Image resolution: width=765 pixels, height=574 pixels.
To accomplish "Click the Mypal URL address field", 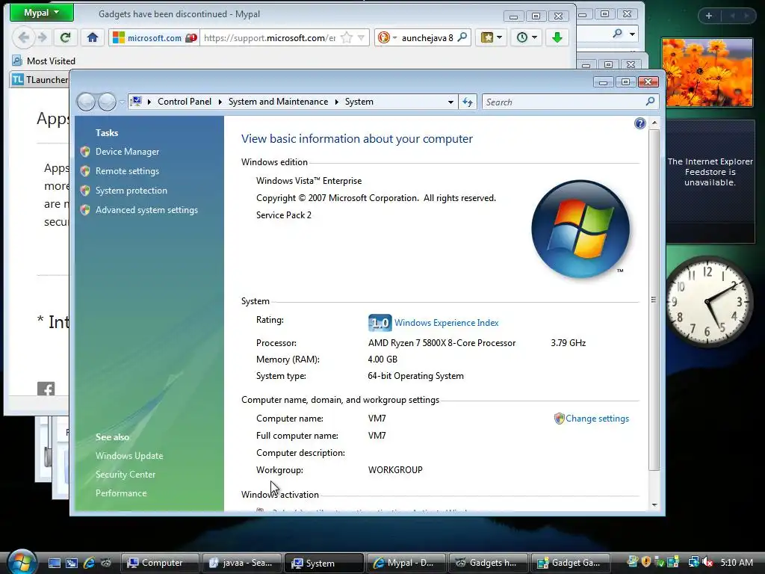I will (x=270, y=37).
